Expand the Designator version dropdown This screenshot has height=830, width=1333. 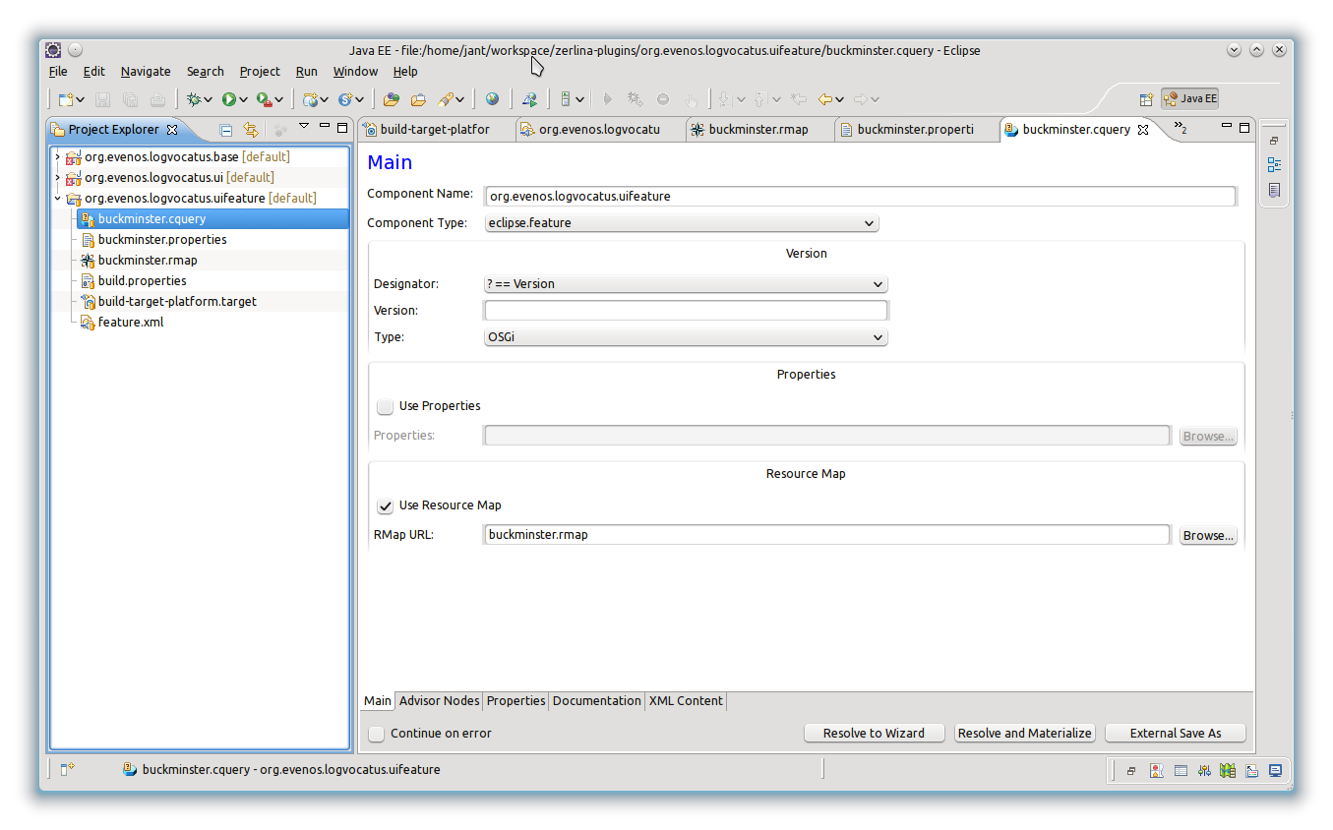(686, 284)
